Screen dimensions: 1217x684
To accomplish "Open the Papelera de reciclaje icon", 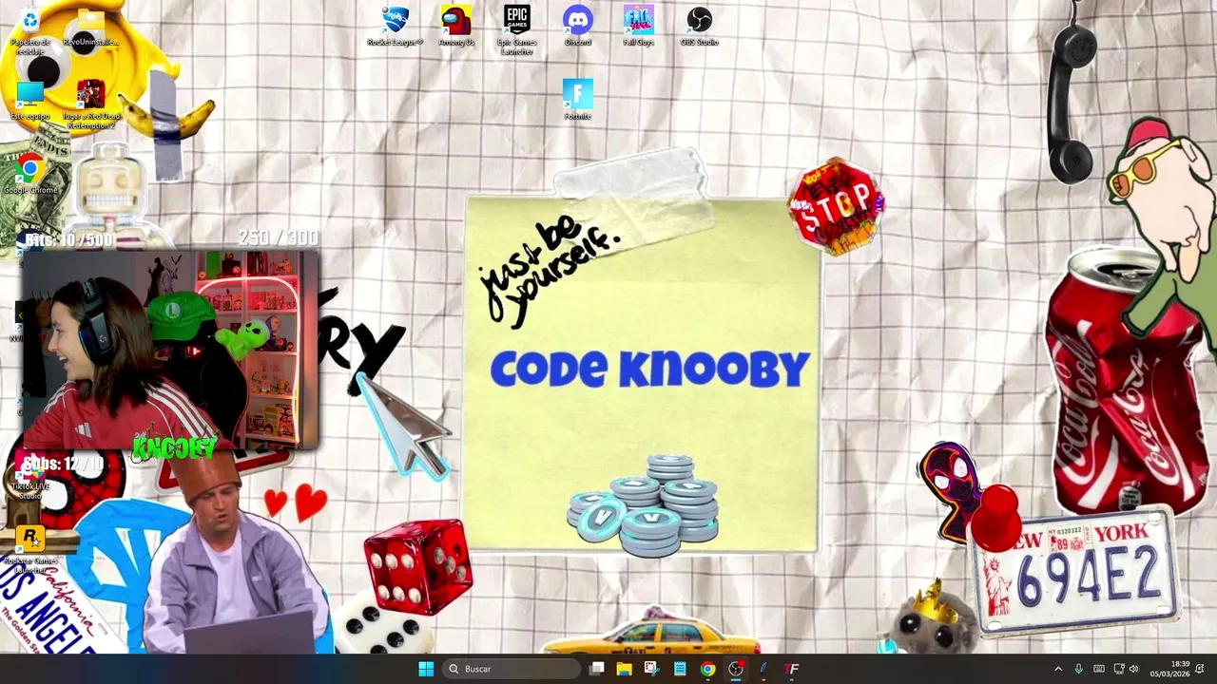I will click(x=29, y=30).
